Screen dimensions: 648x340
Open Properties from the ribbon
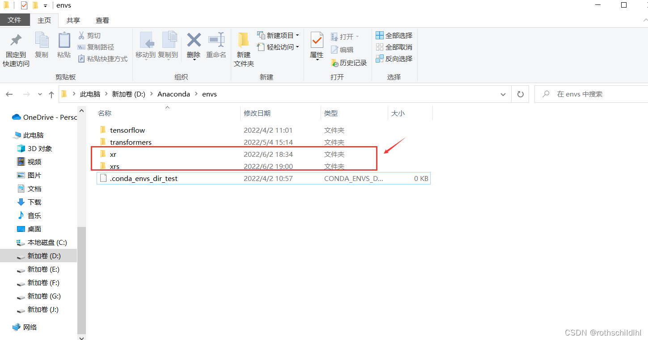[x=317, y=46]
